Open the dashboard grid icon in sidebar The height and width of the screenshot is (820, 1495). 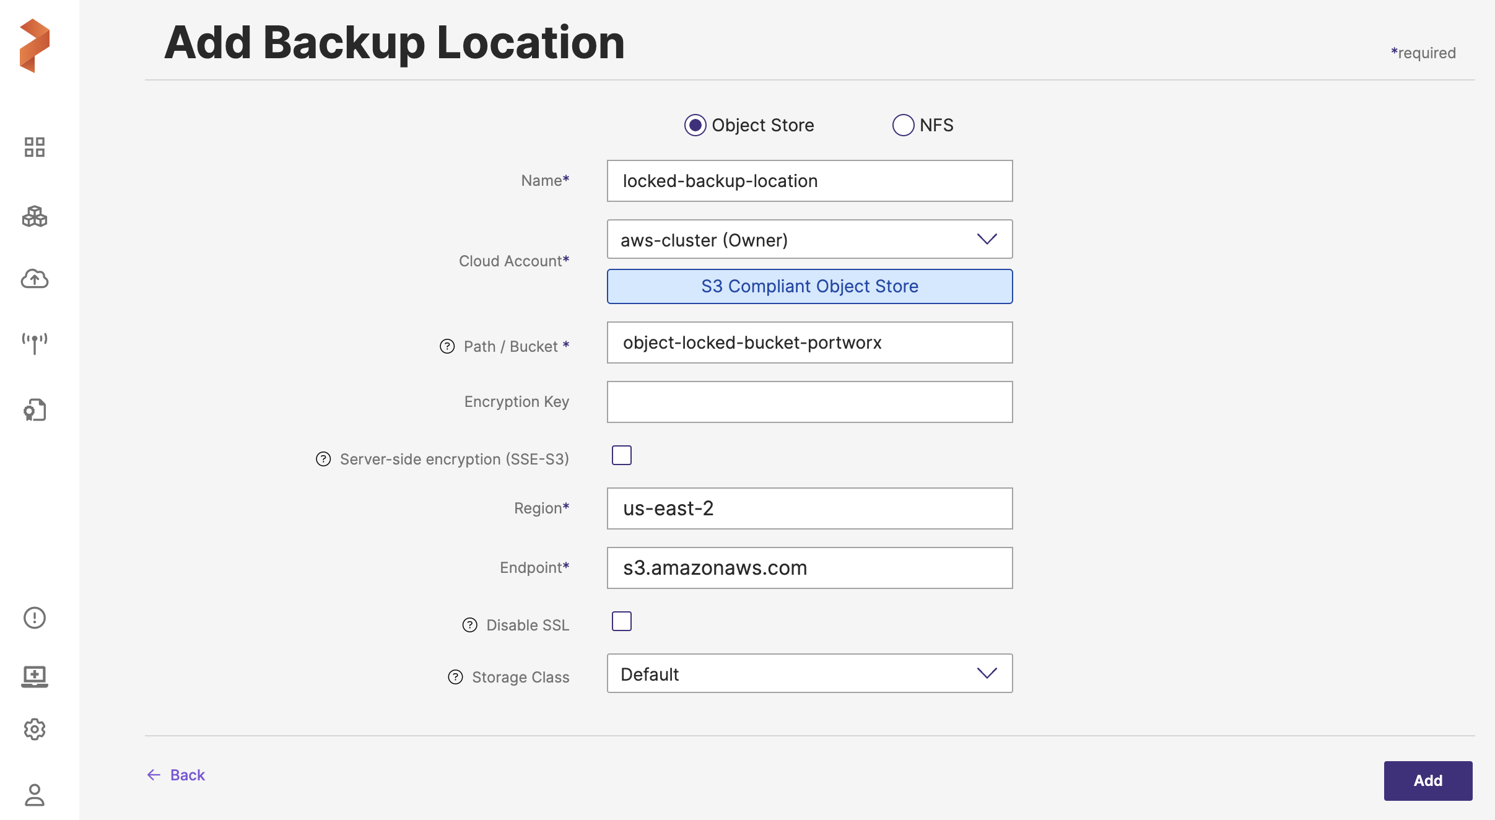pyautogui.click(x=35, y=147)
